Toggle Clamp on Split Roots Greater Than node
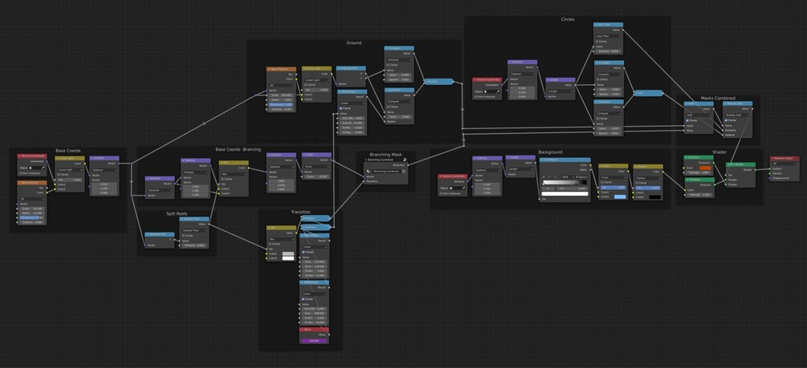Viewport: 807px width, 368px height. (x=183, y=236)
